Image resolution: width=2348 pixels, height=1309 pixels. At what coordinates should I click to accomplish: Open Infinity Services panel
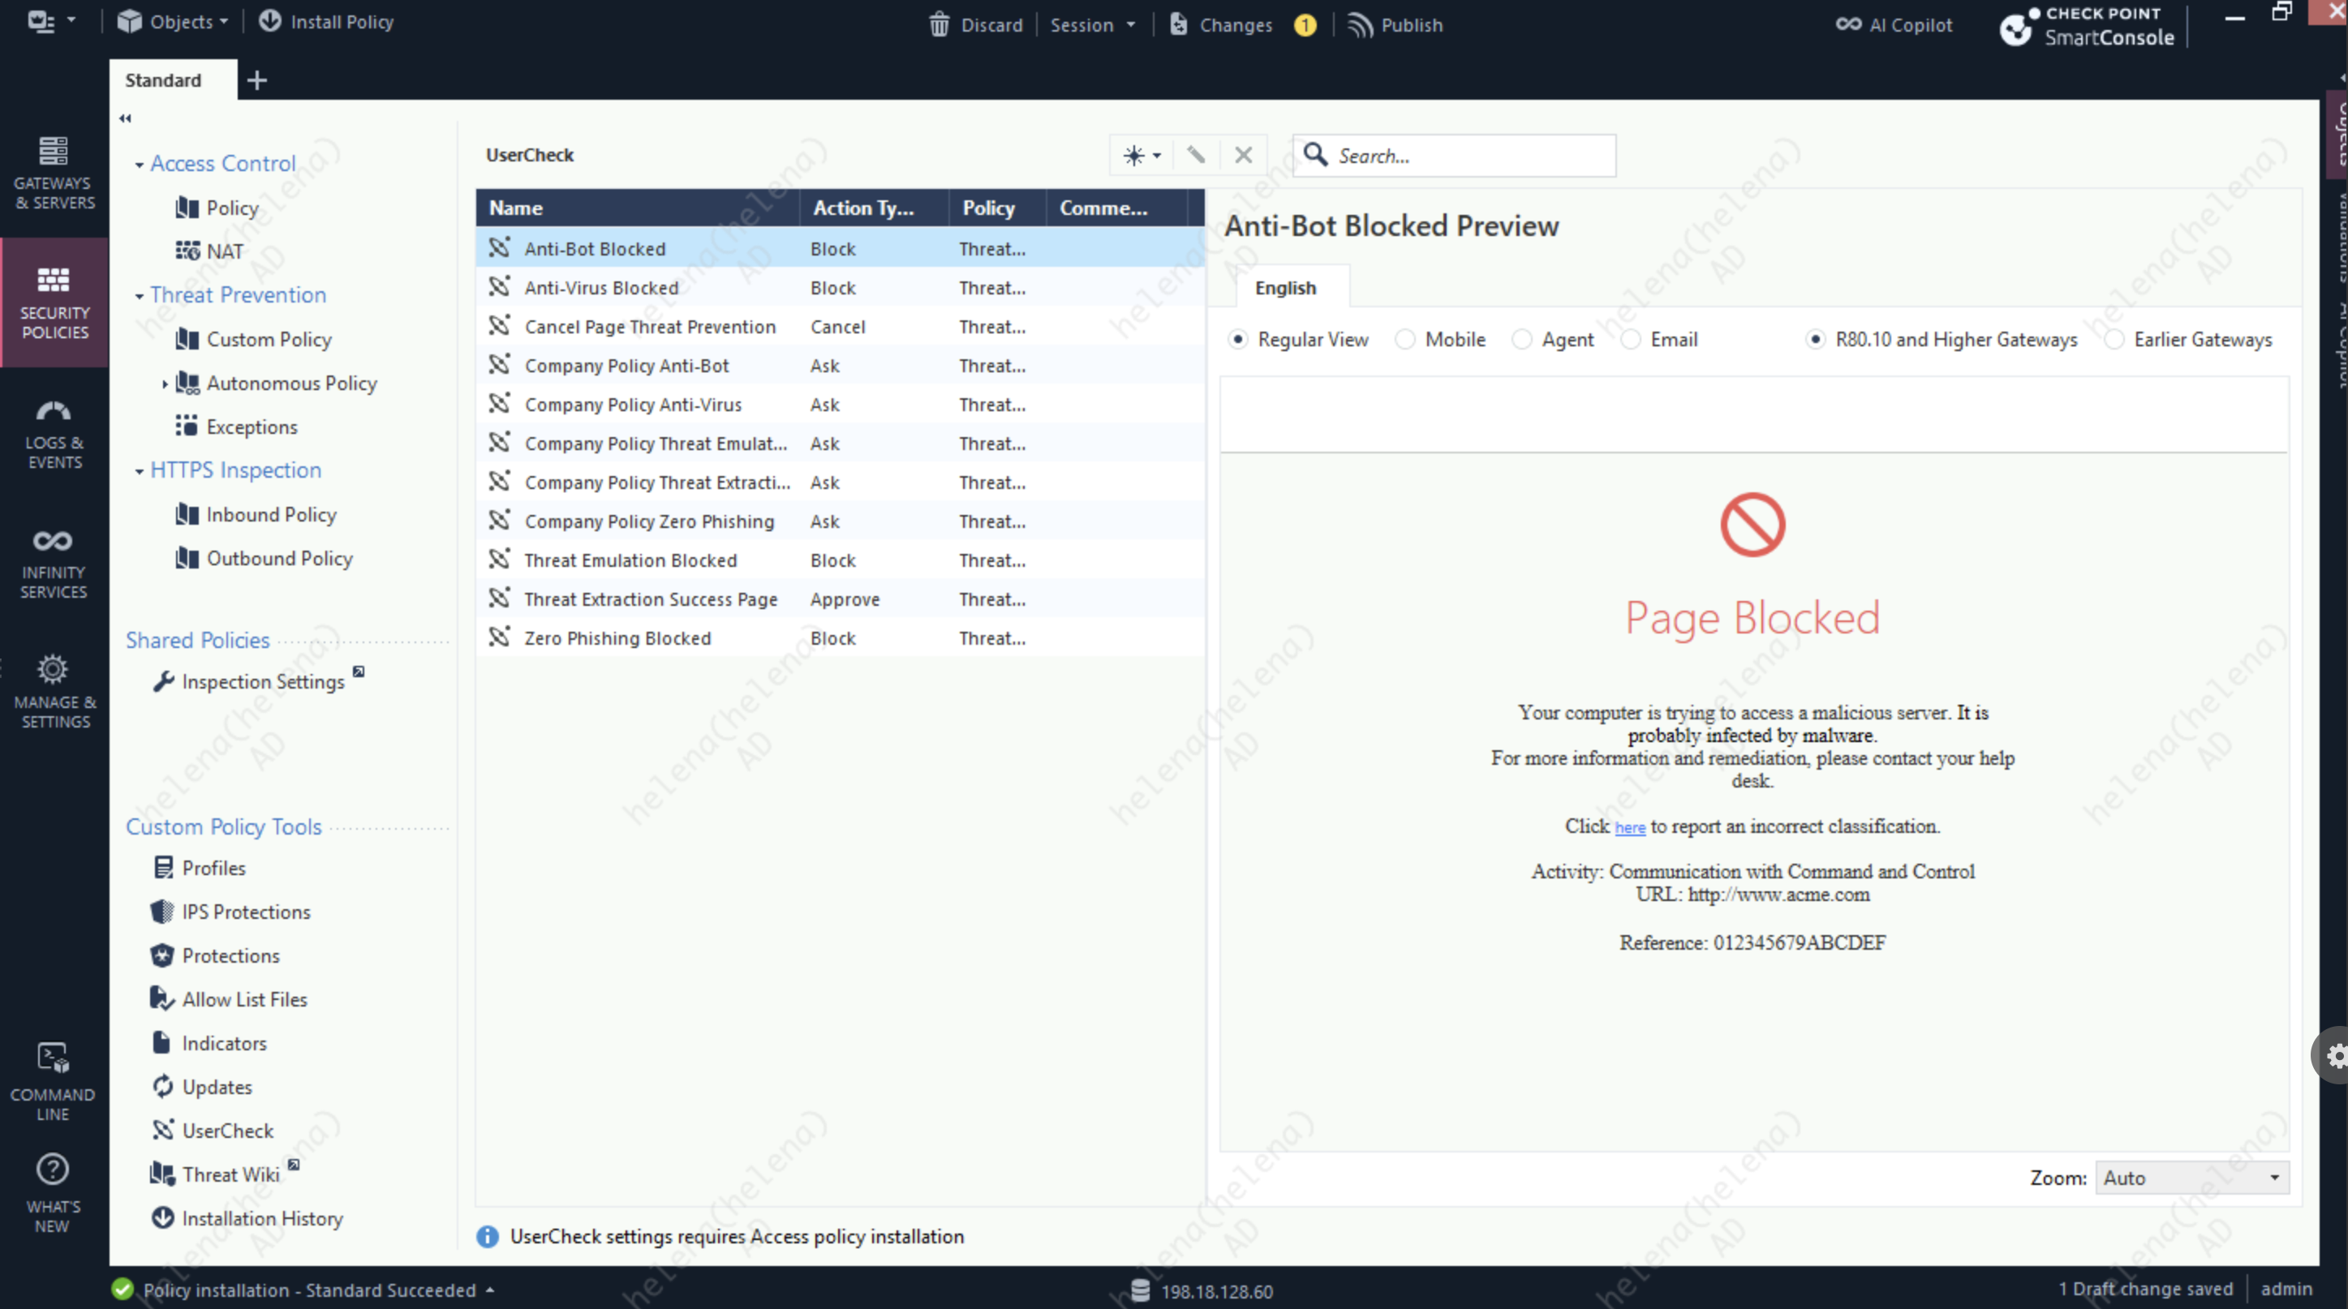[x=54, y=563]
